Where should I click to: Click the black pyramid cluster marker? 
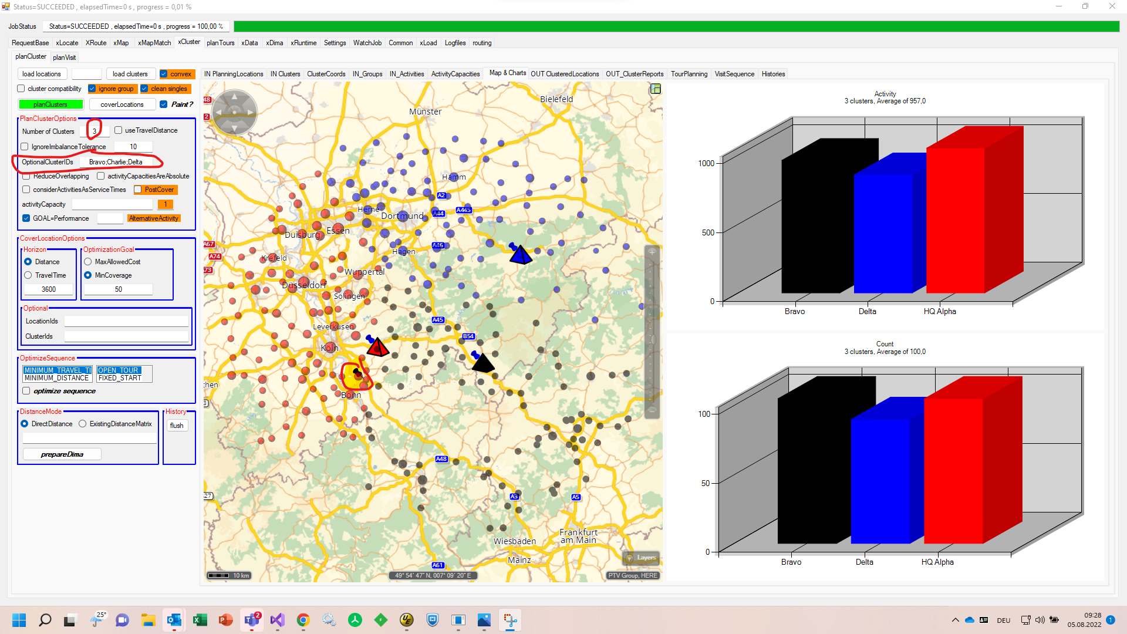point(483,363)
